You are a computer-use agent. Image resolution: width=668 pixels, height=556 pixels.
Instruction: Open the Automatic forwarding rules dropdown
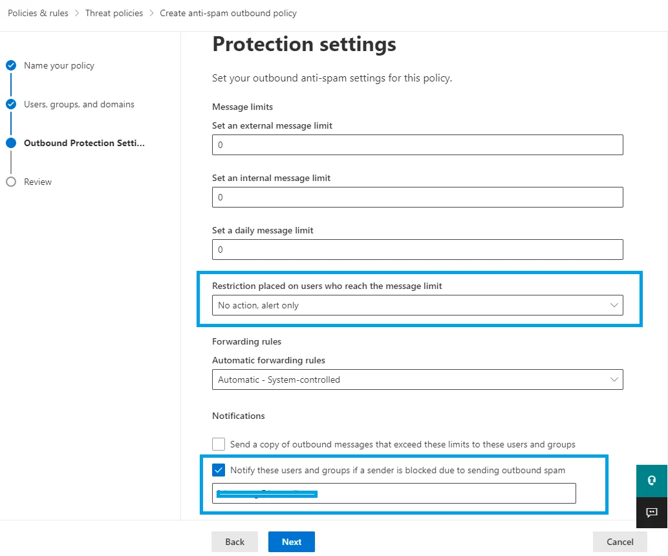click(417, 380)
